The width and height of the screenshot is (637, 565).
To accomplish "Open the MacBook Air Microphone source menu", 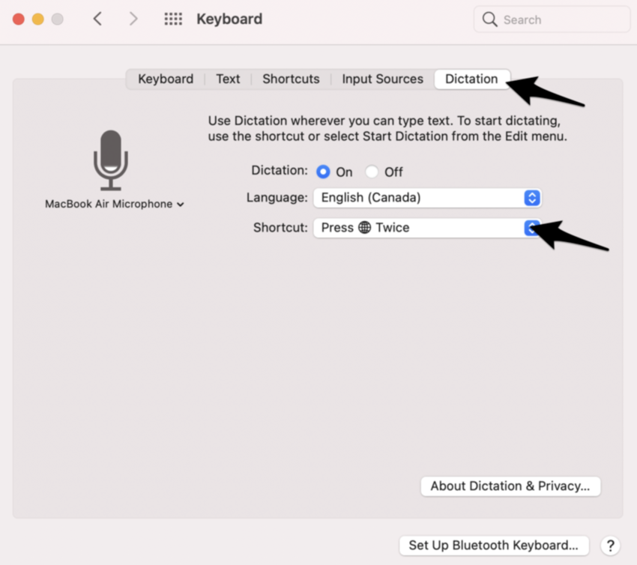I will pyautogui.click(x=114, y=204).
